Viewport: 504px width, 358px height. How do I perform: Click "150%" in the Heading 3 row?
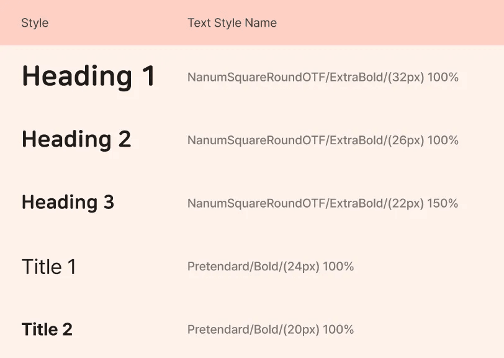click(x=443, y=203)
